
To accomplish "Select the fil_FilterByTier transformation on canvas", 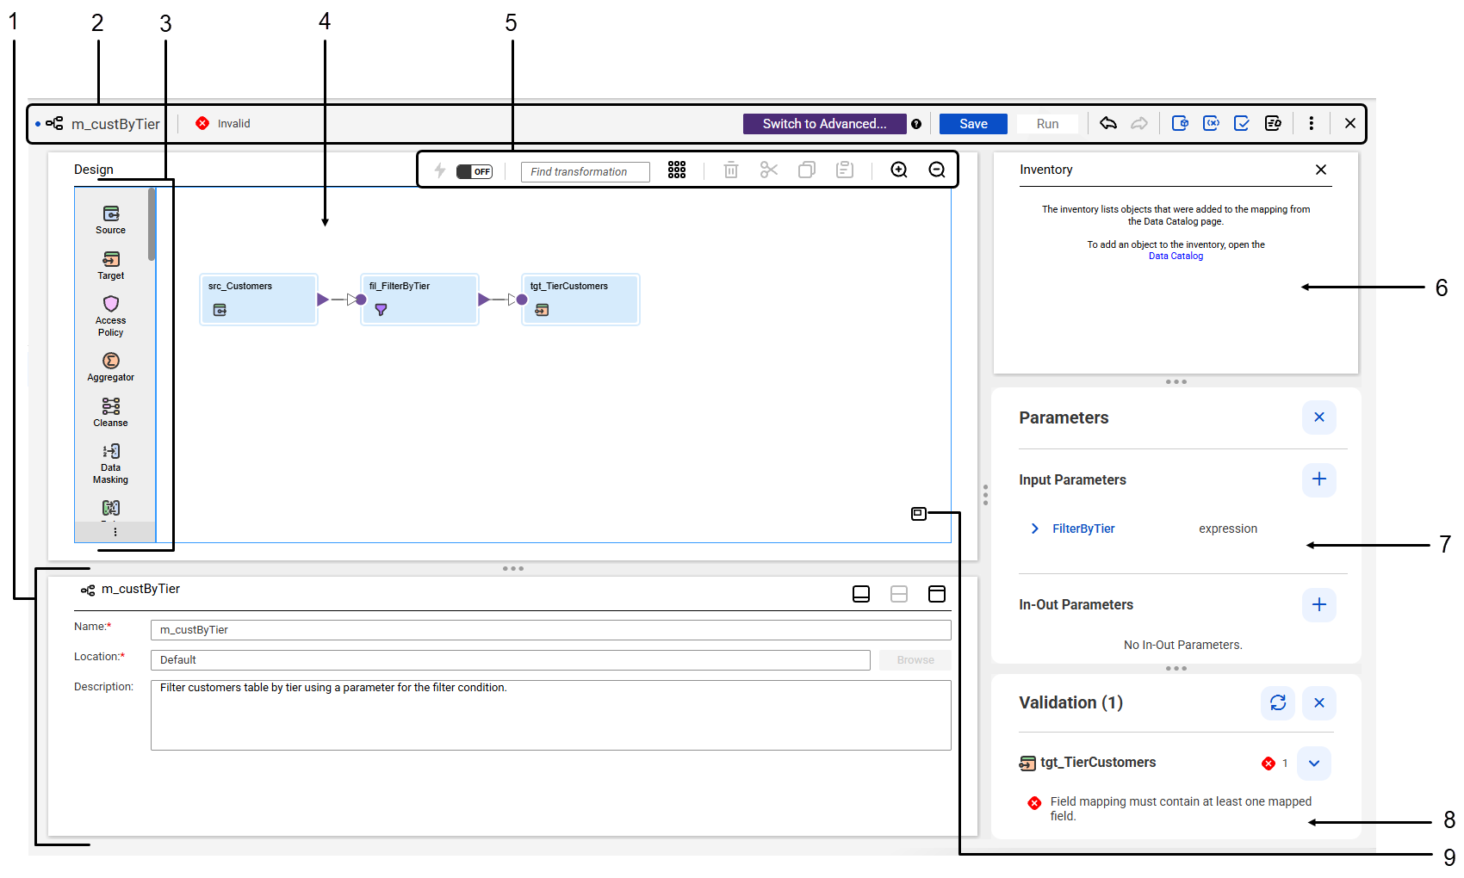I will 420,300.
